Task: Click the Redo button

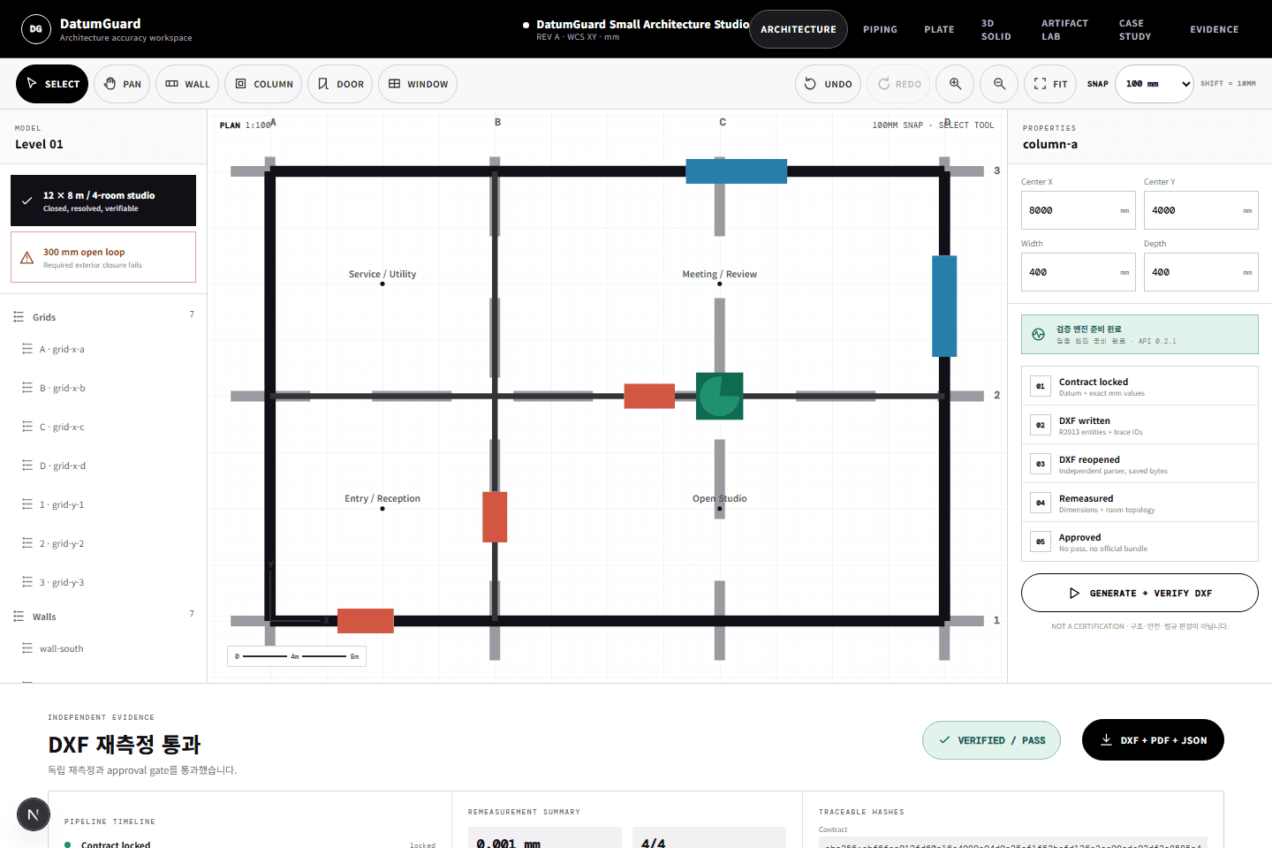Action: pos(899,84)
